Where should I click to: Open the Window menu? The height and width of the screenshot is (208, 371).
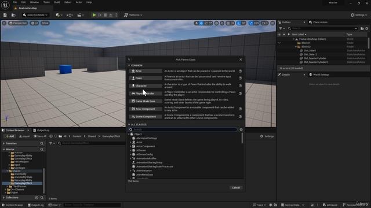[34, 2]
